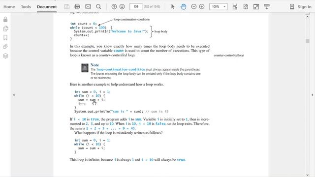
Task: Zoom in with plus icon
Action: click(x=202, y=6)
